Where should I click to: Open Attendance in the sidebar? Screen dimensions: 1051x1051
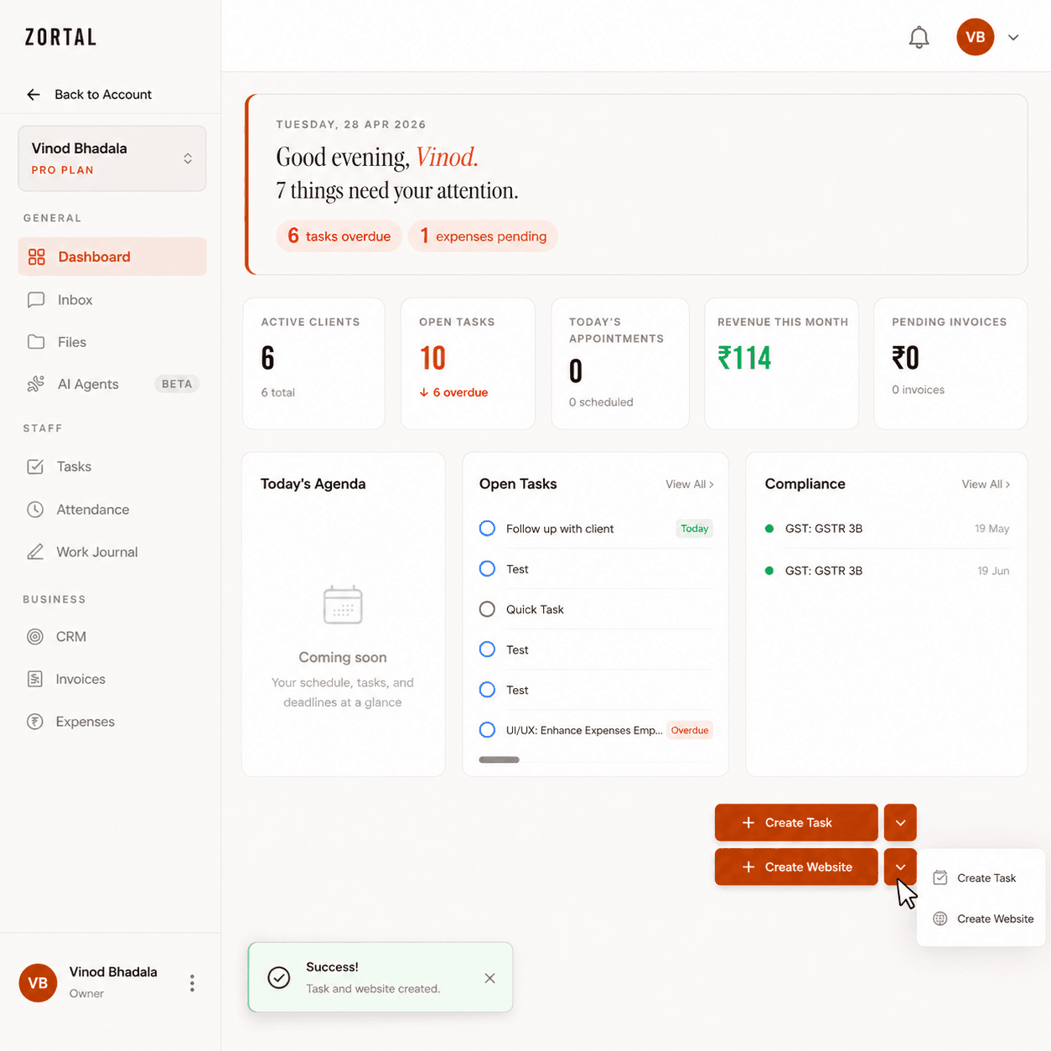tap(112, 509)
